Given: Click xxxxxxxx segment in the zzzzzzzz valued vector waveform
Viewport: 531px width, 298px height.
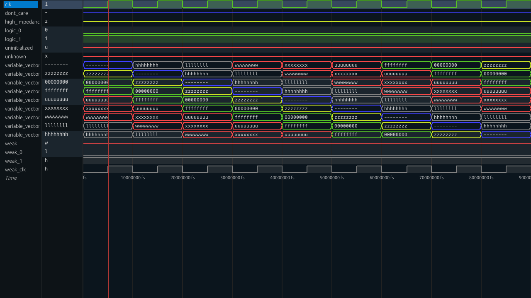Looking at the screenshot, I should coord(357,74).
